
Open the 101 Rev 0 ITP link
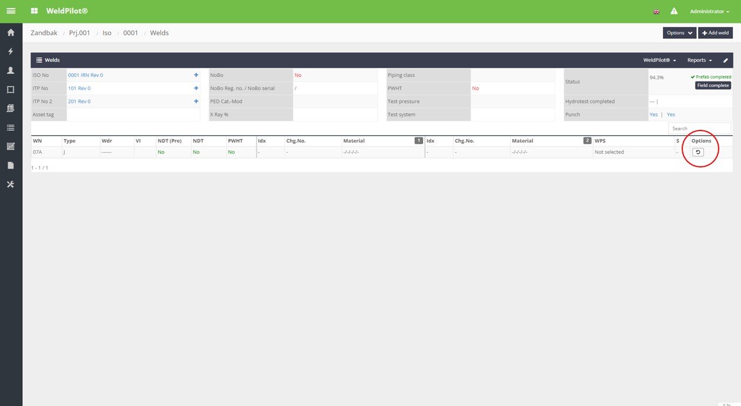[x=79, y=88]
